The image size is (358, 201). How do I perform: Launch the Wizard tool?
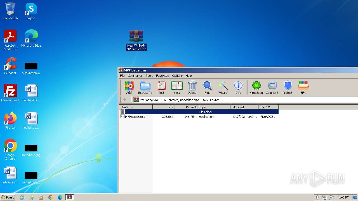pyautogui.click(x=223, y=88)
